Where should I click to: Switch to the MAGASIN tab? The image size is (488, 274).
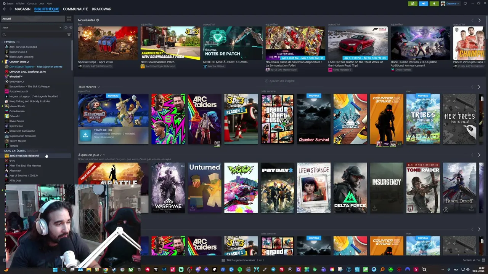click(22, 9)
